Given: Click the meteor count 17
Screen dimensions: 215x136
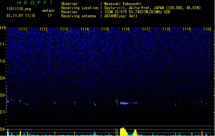Looking at the screenshot, I should pos(50,16).
